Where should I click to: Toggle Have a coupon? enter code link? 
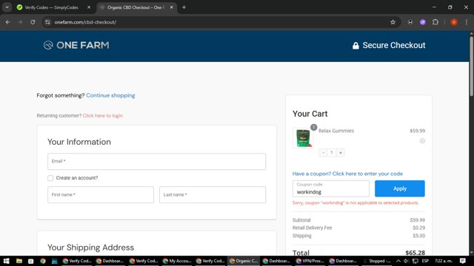coord(347,174)
